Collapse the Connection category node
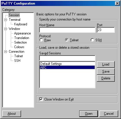Screen dimensions: 121x119 point(6,52)
